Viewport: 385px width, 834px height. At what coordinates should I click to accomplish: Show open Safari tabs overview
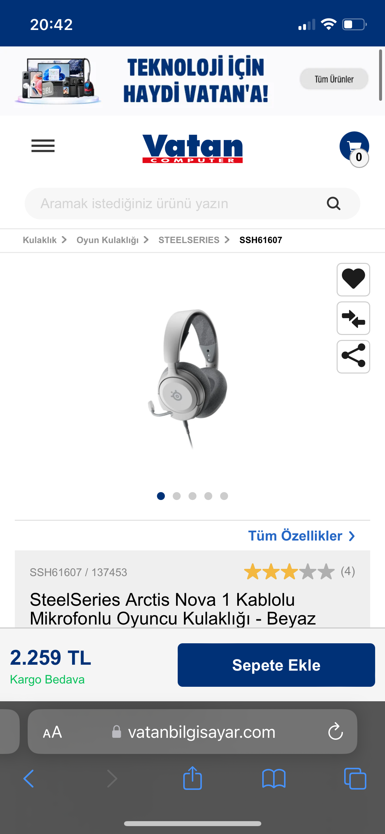tap(355, 779)
